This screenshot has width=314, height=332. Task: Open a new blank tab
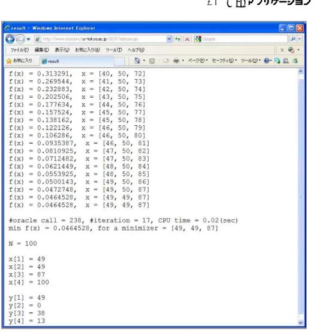pos(119,62)
